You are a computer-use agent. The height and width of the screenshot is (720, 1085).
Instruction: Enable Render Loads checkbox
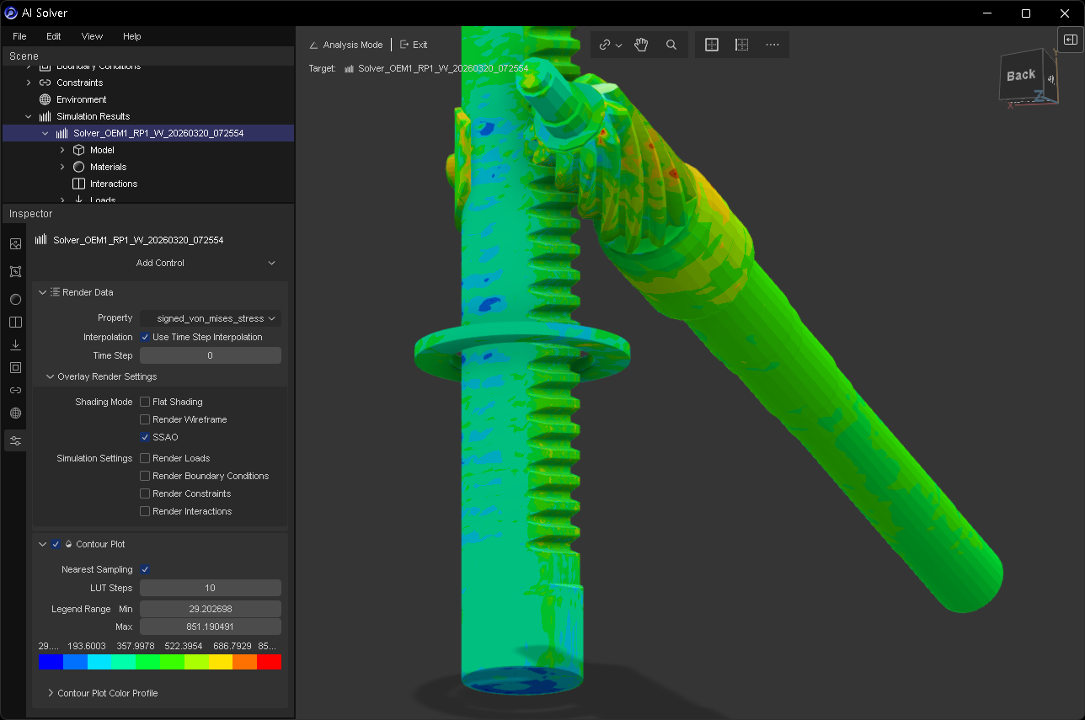coord(145,458)
